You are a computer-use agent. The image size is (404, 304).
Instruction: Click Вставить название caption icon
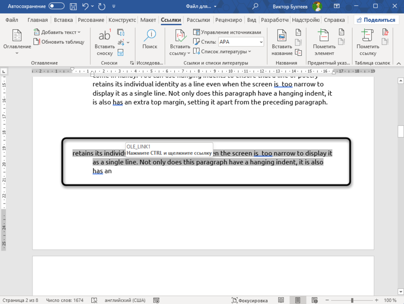pos(282,42)
